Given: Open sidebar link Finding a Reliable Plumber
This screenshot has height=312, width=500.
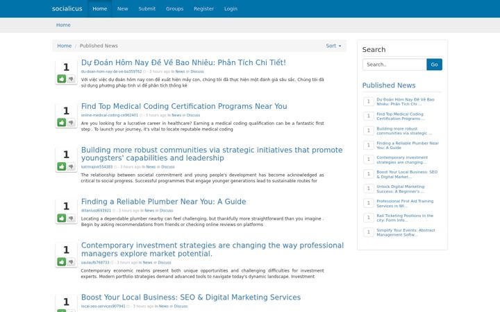Looking at the screenshot, I should pos(408,145).
